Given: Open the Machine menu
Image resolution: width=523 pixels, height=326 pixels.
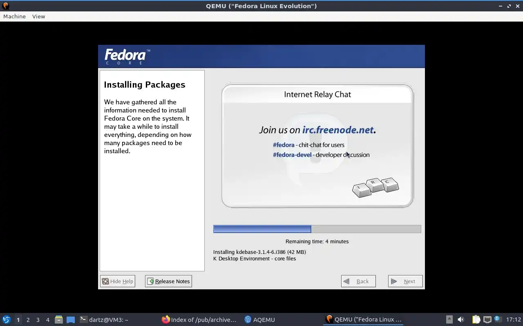Looking at the screenshot, I should pyautogui.click(x=14, y=16).
